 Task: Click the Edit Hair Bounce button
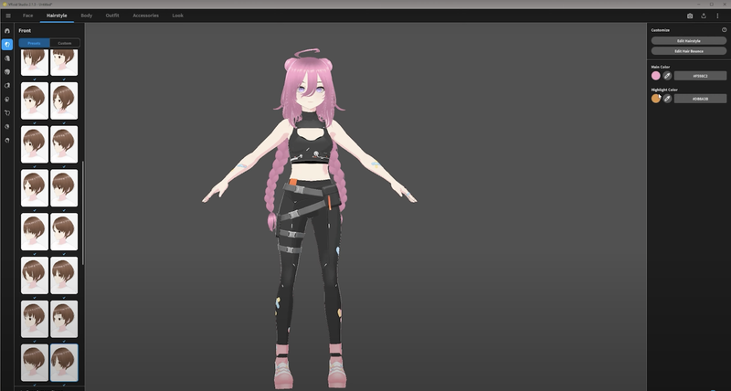[x=689, y=51]
